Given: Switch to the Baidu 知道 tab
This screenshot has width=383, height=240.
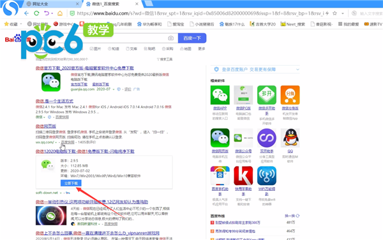Looking at the screenshot, I should tap(114, 49).
